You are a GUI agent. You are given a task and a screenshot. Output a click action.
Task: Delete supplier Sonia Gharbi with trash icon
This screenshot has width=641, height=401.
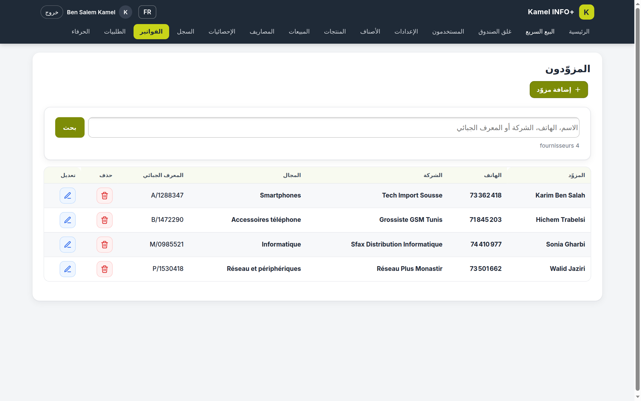tap(104, 244)
